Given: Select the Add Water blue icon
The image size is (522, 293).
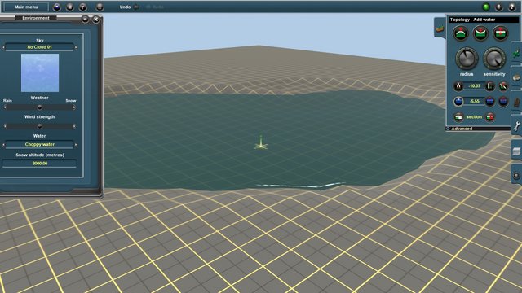Looking at the screenshot, I should tap(458, 101).
